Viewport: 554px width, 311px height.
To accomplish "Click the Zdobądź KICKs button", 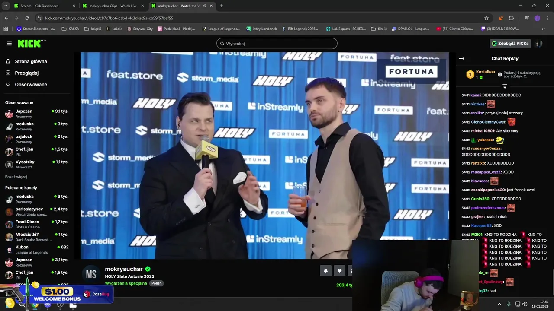I will pos(510,44).
